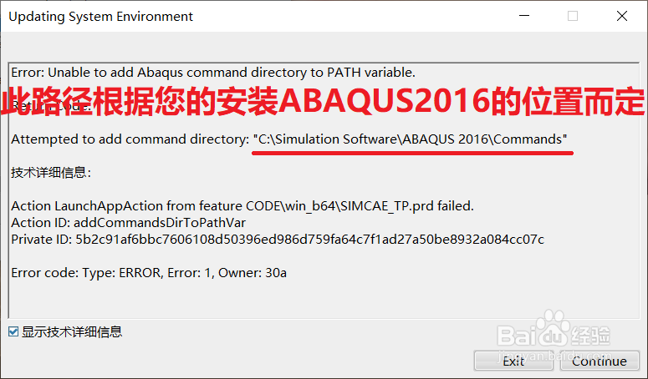Click the 显示技术详细信息 label text
Image resolution: width=648 pixels, height=379 pixels.
[x=72, y=332]
